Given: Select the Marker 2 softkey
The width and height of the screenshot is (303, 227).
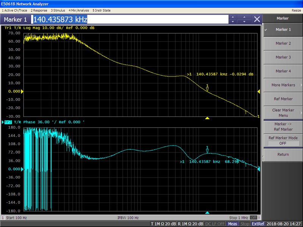Looking at the screenshot, I should pos(283,44).
